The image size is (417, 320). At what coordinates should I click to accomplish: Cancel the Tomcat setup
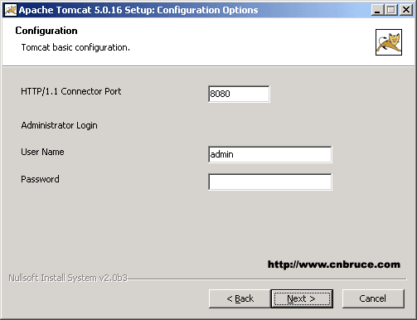tap(373, 298)
